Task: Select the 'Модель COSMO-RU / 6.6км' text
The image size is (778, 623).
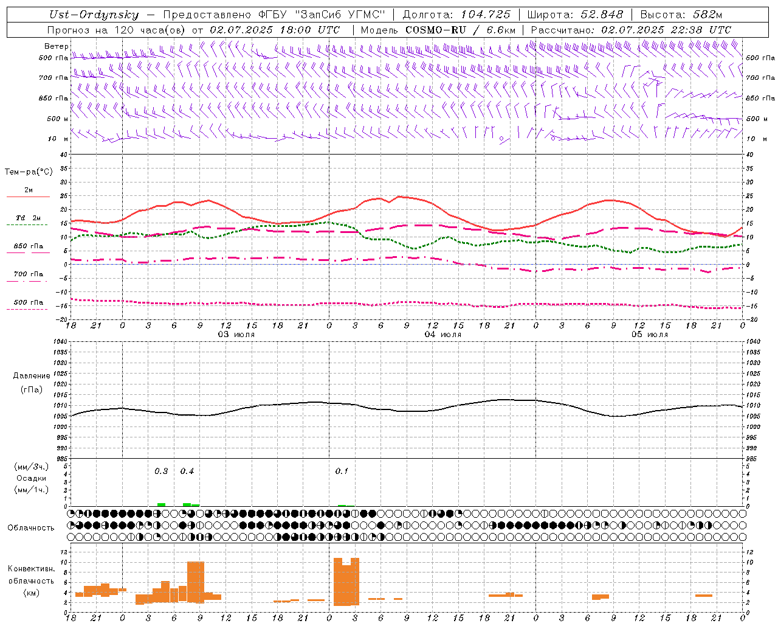Action: (438, 30)
